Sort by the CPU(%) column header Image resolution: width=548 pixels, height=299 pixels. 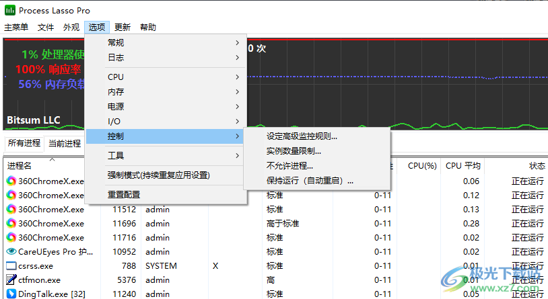(422, 166)
